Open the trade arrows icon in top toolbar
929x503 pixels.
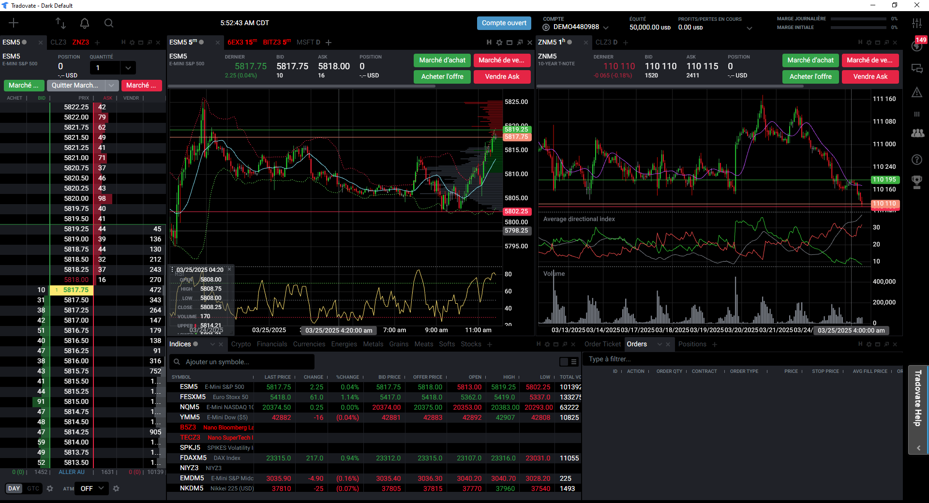60,23
